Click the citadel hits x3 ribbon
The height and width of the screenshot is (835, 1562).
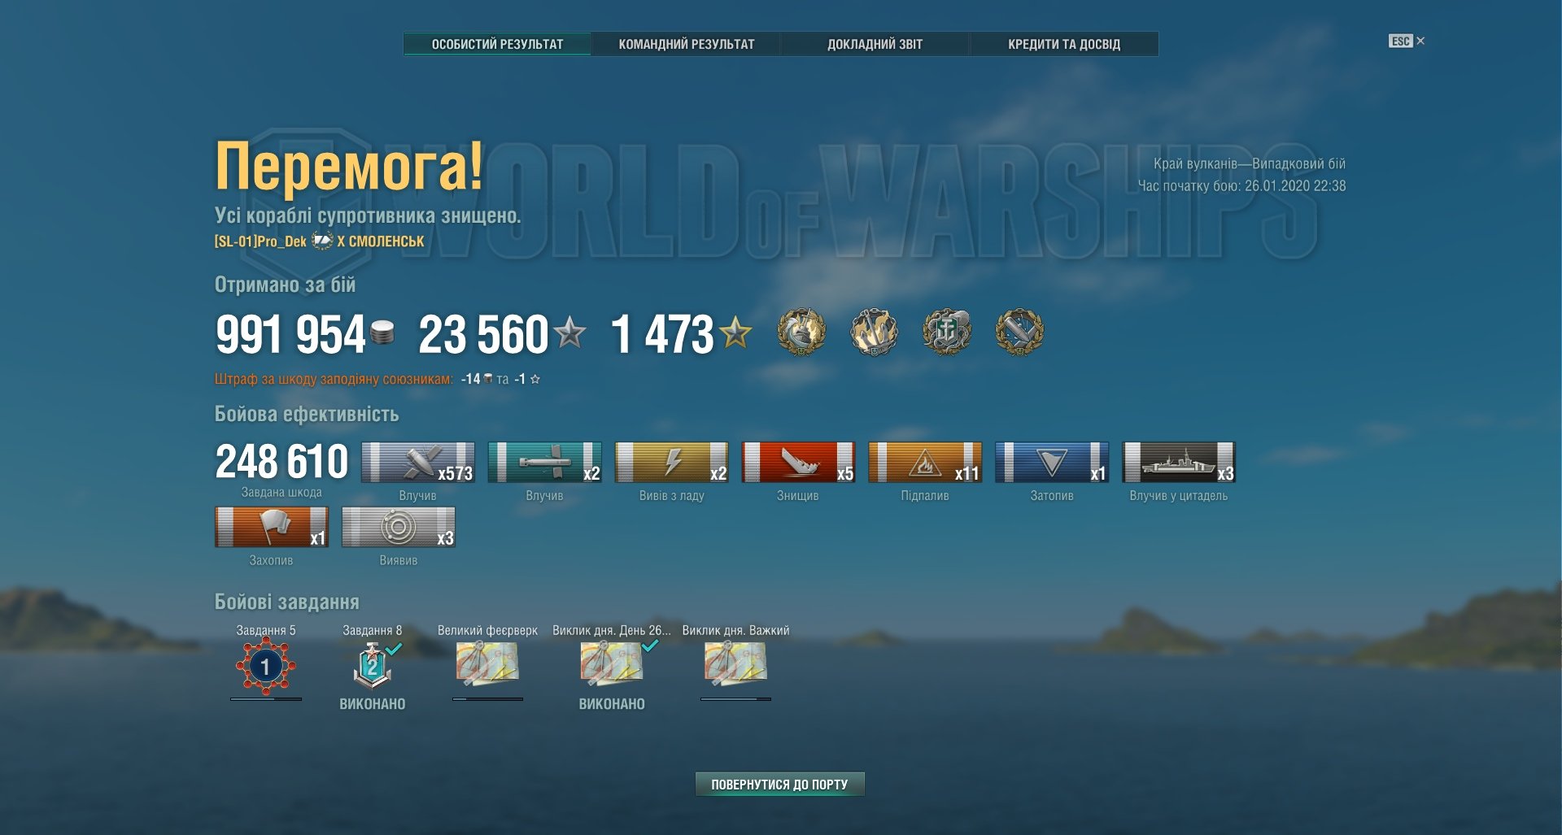[x=1179, y=462]
